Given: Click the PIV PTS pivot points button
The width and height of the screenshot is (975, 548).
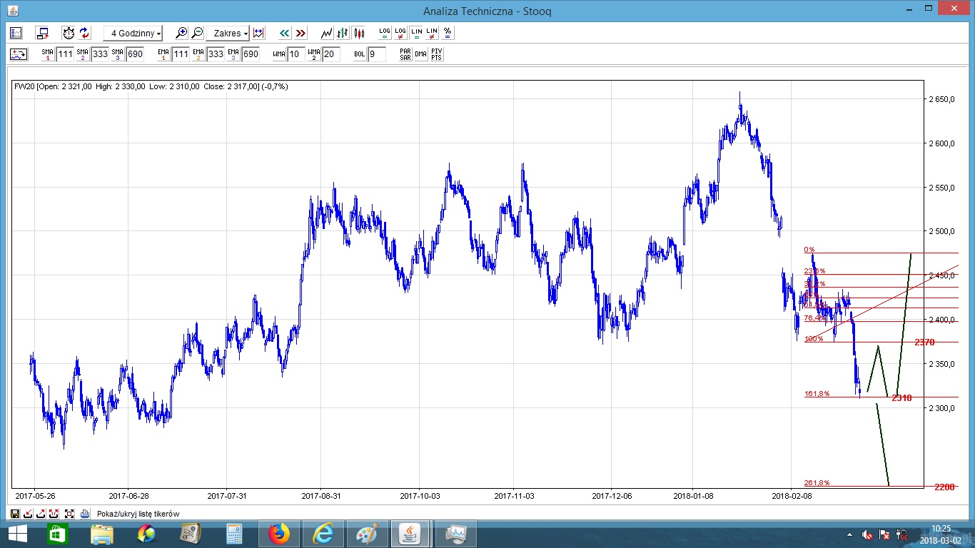Looking at the screenshot, I should tap(437, 54).
